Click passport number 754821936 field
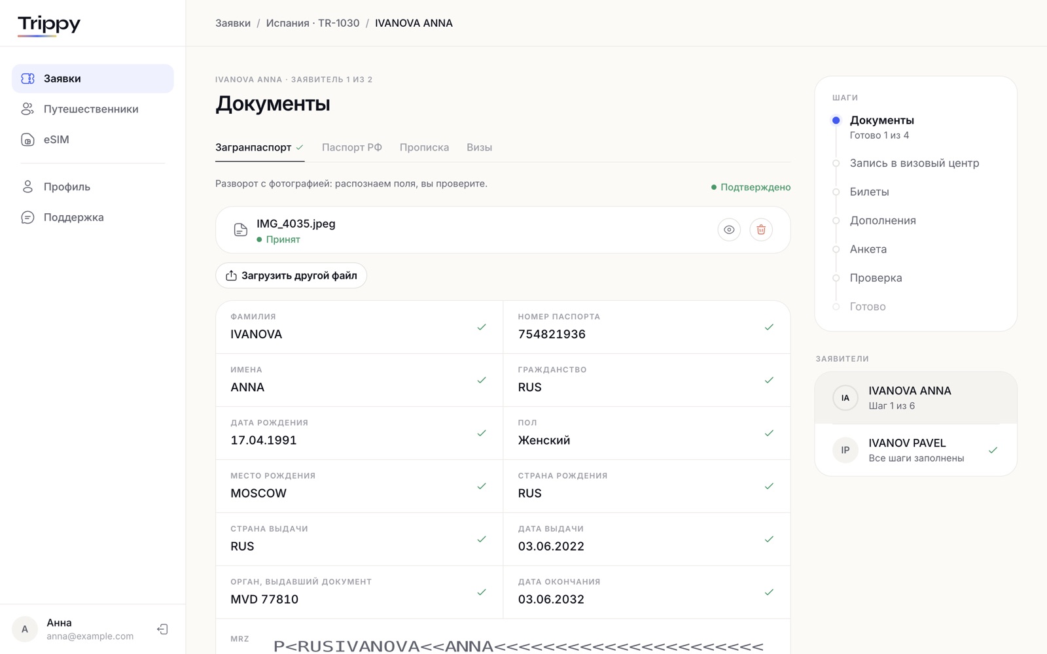The width and height of the screenshot is (1047, 654). (x=647, y=327)
